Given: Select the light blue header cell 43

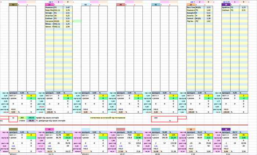Looking at the screenshot, I should coord(86,4).
